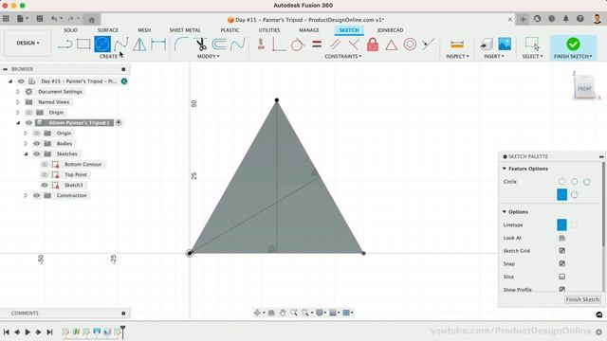Toggle Snap checkbox
The width and height of the screenshot is (607, 341).
561,263
